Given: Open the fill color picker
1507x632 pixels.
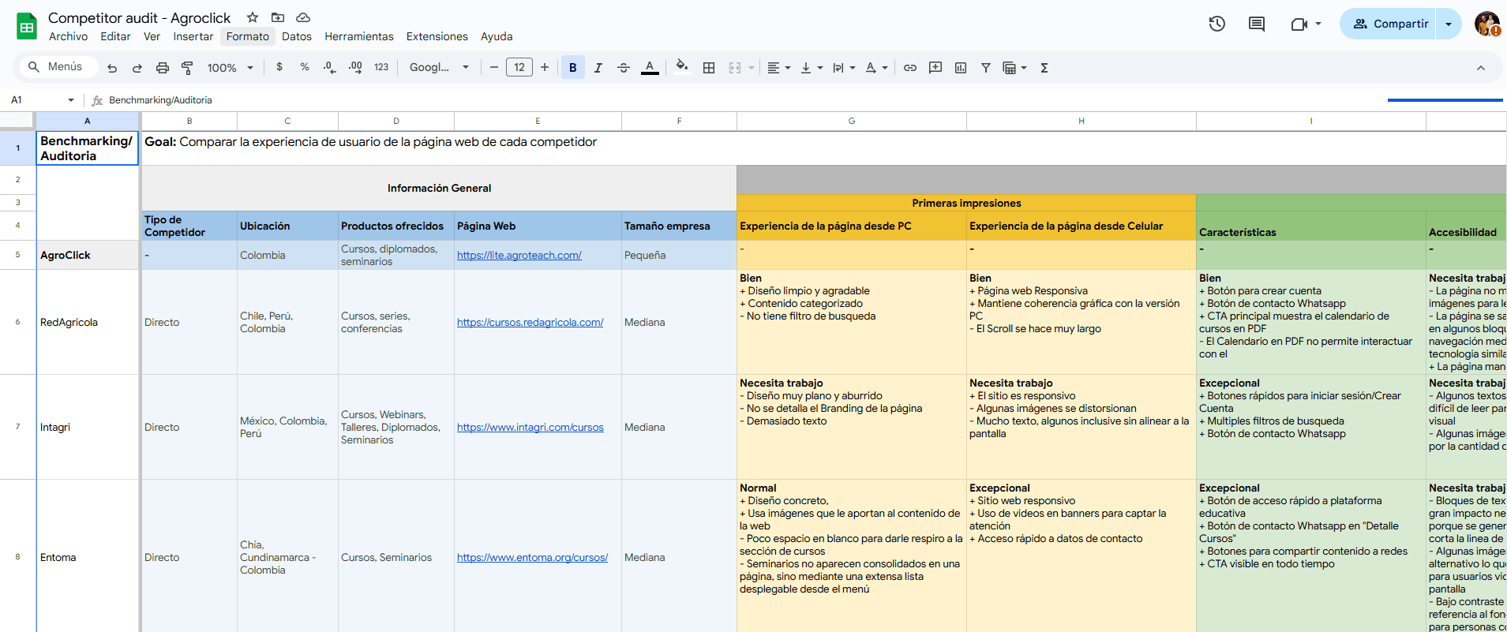Looking at the screenshot, I should tap(682, 67).
